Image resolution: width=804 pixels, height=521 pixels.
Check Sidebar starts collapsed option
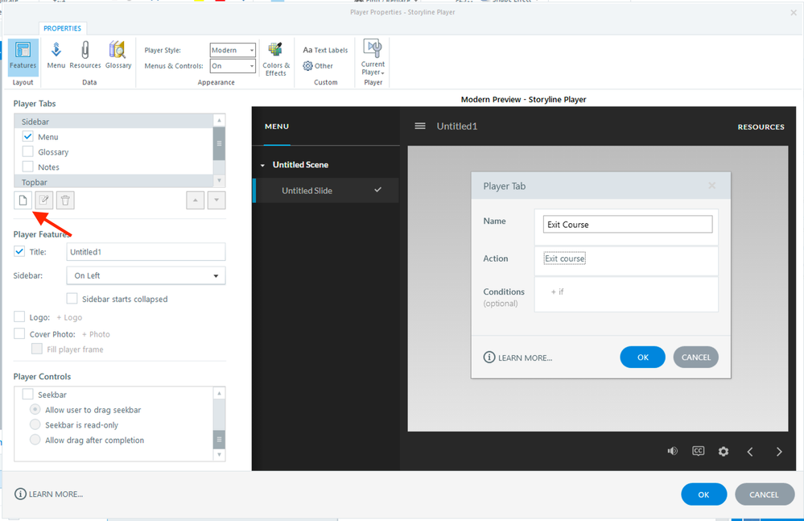coord(72,299)
